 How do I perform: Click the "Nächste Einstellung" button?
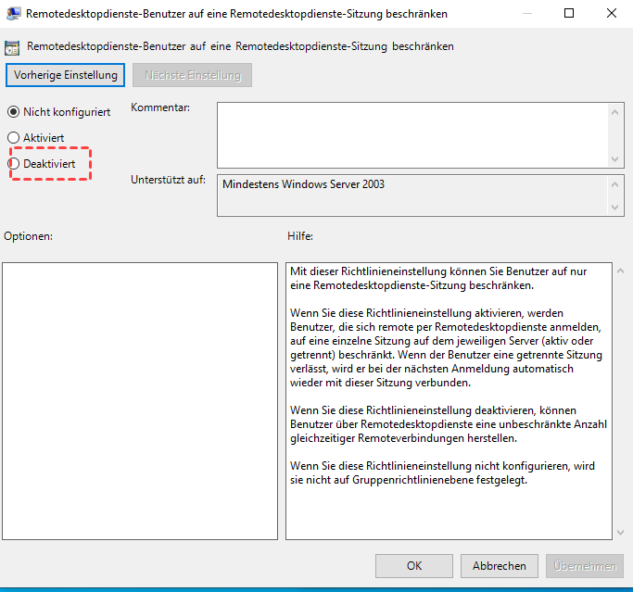click(192, 75)
